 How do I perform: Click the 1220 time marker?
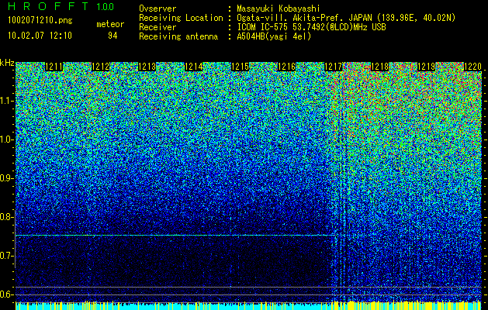472,67
